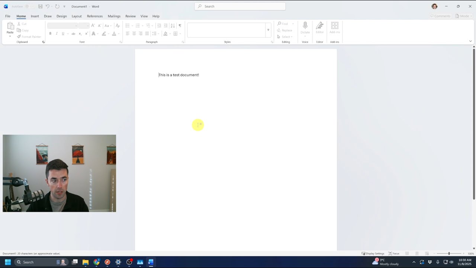Open the font name dropdown
The width and height of the screenshot is (476, 268).
pyautogui.click(x=76, y=26)
